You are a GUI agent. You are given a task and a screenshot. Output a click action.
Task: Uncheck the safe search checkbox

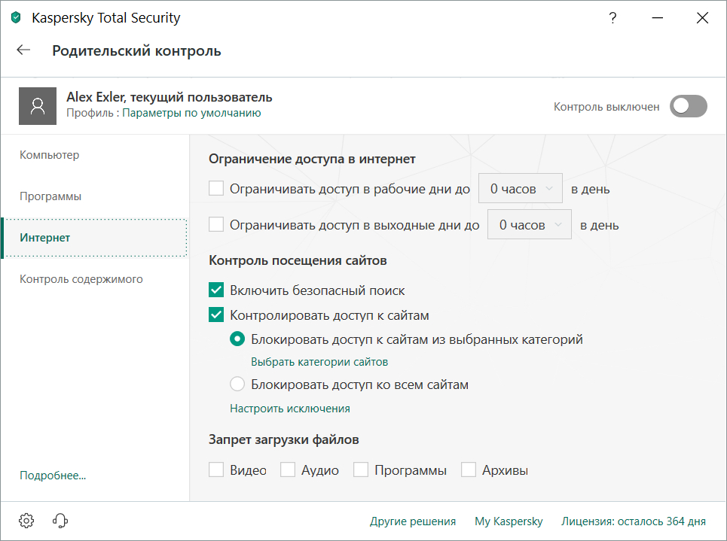216,290
